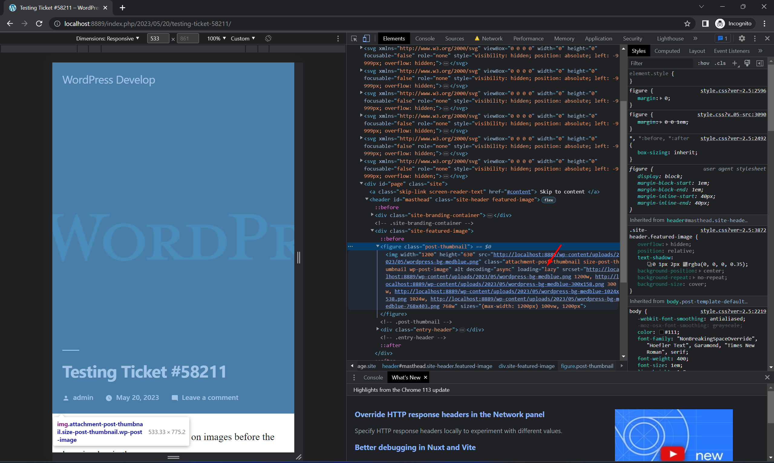Screen dimensions: 774x463
Task: Open Dimensions: Responsive dropdown
Action: (108, 38)
